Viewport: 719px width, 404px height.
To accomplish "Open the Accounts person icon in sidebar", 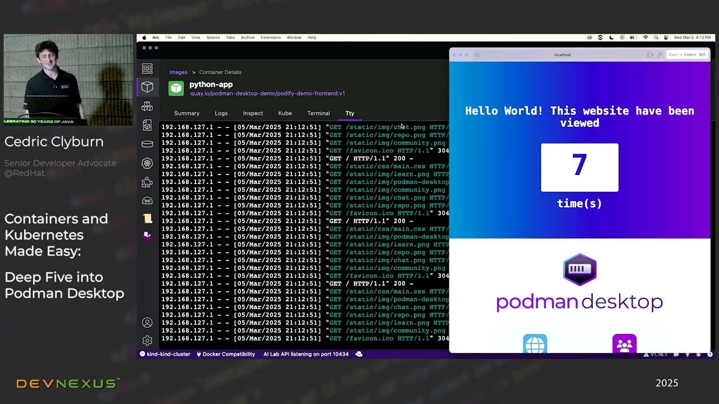I will (x=147, y=323).
